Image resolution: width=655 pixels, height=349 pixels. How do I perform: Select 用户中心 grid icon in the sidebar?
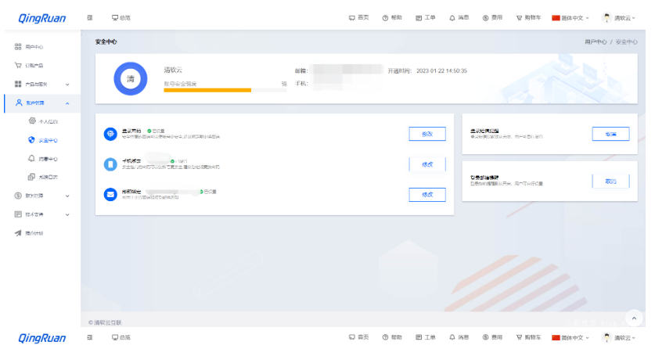(18, 47)
